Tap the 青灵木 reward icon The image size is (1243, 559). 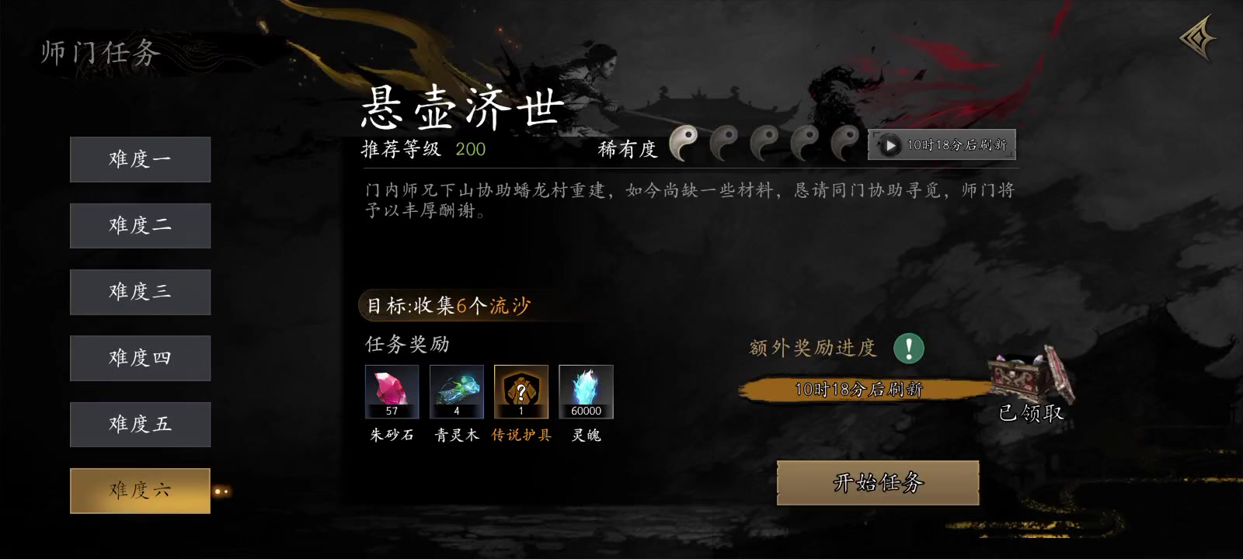coord(457,392)
